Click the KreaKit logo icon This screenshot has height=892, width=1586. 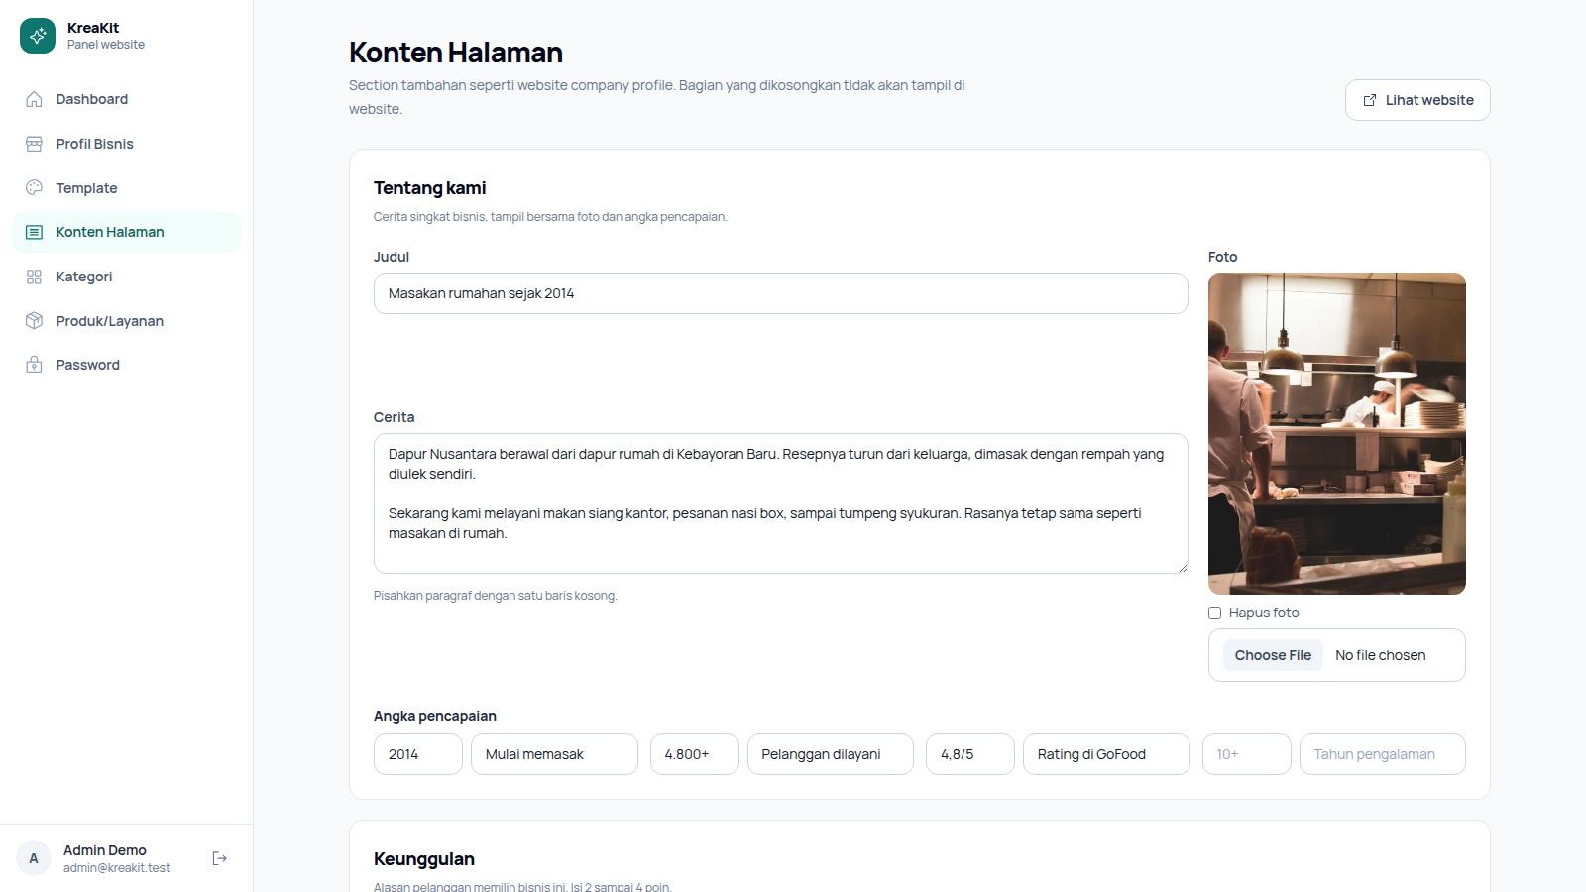click(x=38, y=36)
